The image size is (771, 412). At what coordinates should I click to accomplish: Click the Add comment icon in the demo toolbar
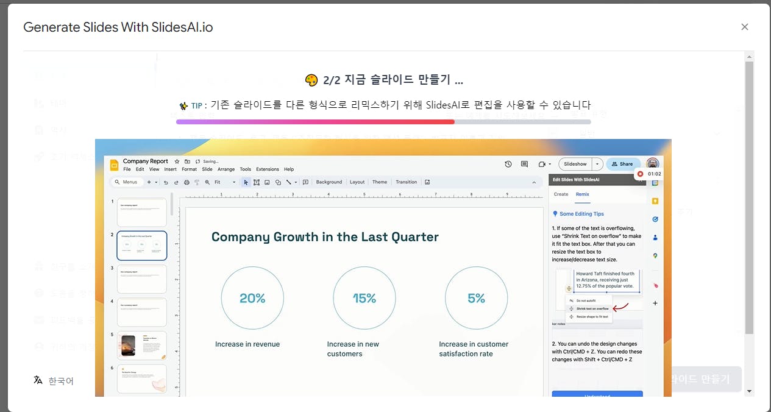pos(305,182)
